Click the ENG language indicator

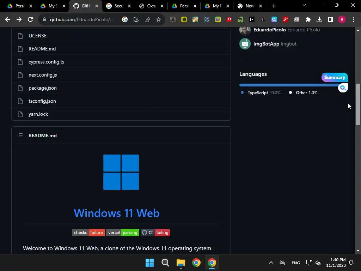click(296, 263)
